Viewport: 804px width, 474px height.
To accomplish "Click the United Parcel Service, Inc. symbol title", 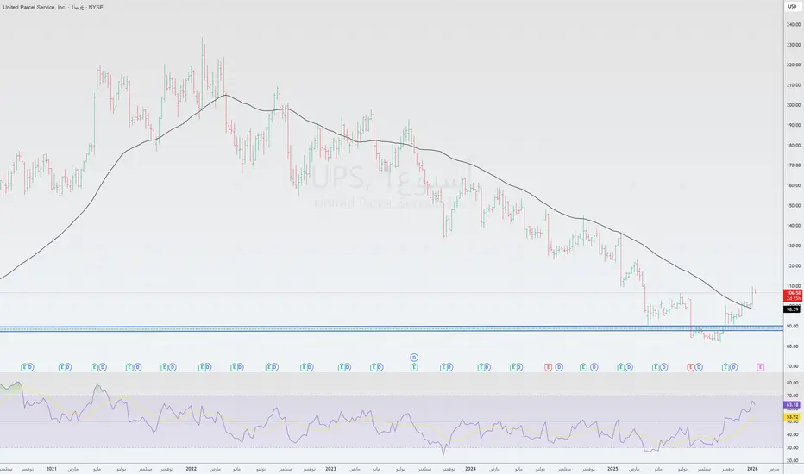I will pyautogui.click(x=35, y=7).
